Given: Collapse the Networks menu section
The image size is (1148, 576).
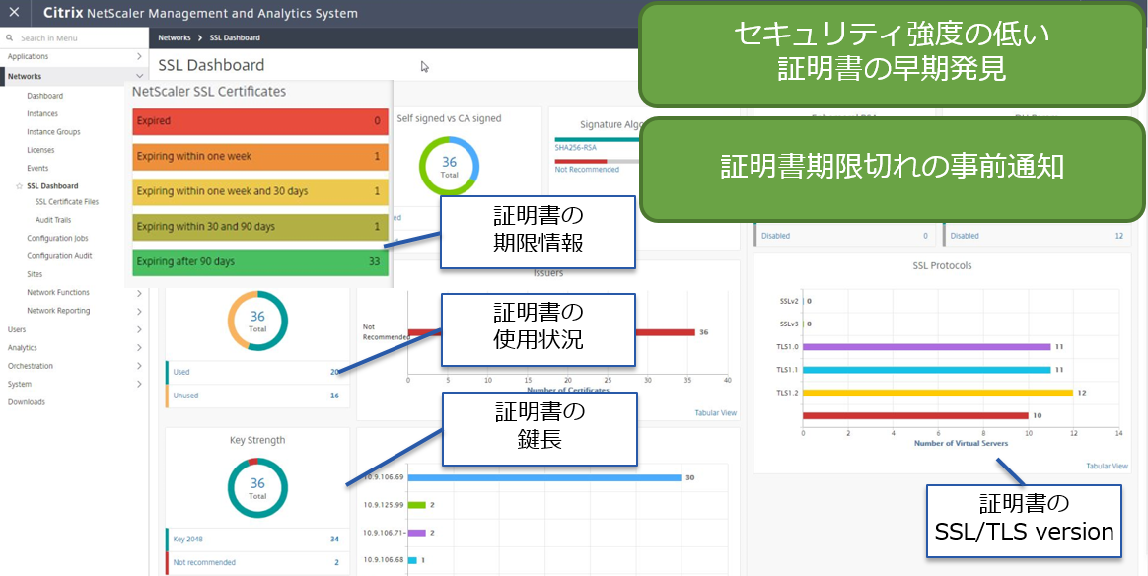Looking at the screenshot, I should (139, 76).
